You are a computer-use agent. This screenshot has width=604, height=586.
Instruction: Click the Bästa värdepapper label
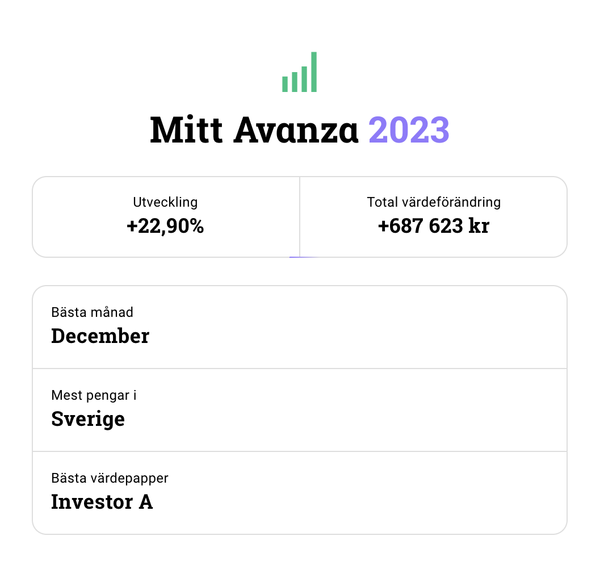coord(110,478)
